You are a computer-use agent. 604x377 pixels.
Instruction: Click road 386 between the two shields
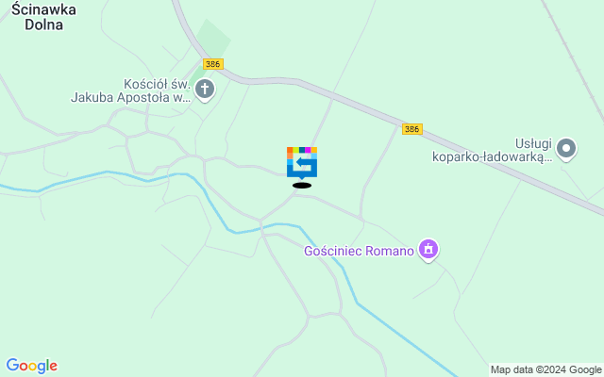pyautogui.click(x=312, y=87)
